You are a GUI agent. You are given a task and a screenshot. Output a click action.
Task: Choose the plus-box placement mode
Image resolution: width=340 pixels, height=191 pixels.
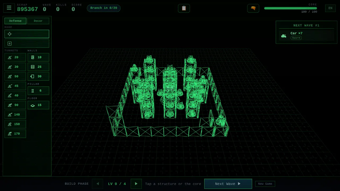click(x=27, y=44)
